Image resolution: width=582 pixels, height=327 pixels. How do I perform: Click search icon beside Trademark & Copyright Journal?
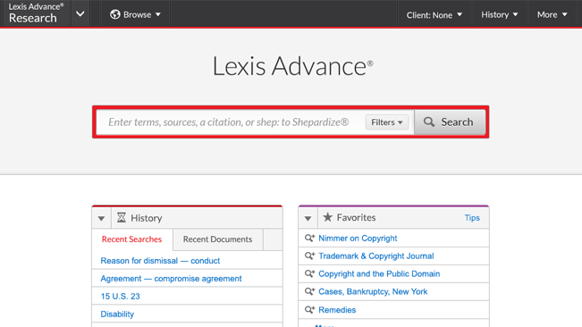point(309,256)
